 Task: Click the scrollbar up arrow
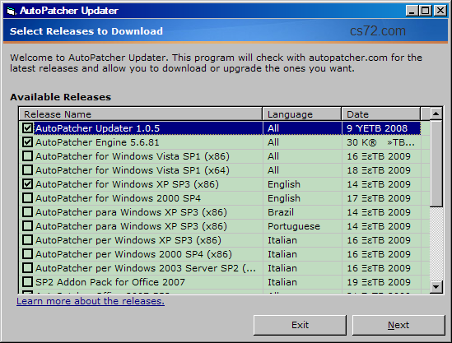coord(436,114)
